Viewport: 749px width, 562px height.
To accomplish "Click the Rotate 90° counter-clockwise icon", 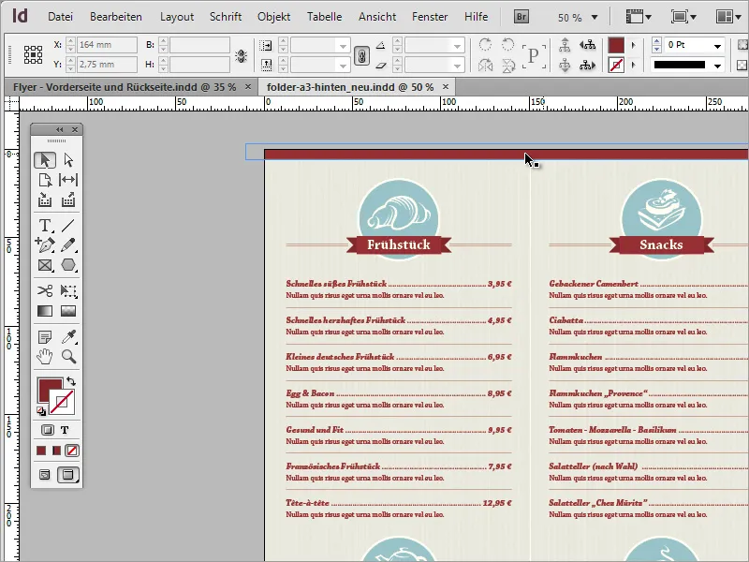I will [x=508, y=45].
